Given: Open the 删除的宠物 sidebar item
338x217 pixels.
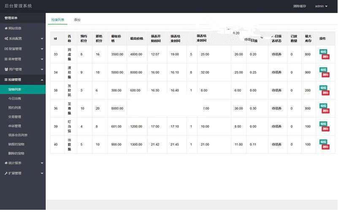Looking at the screenshot, I should tap(23, 154).
